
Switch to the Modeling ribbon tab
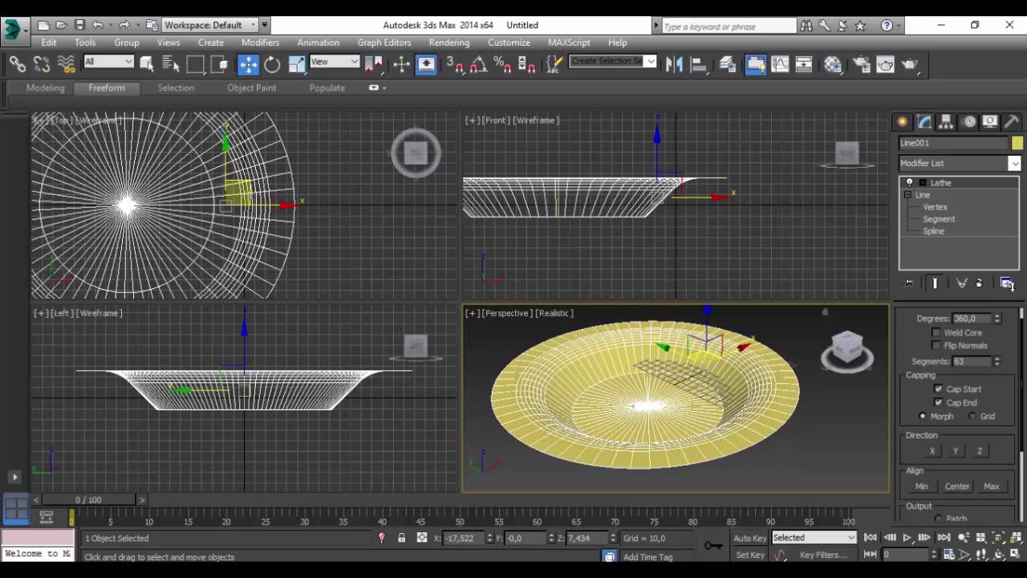pos(45,88)
